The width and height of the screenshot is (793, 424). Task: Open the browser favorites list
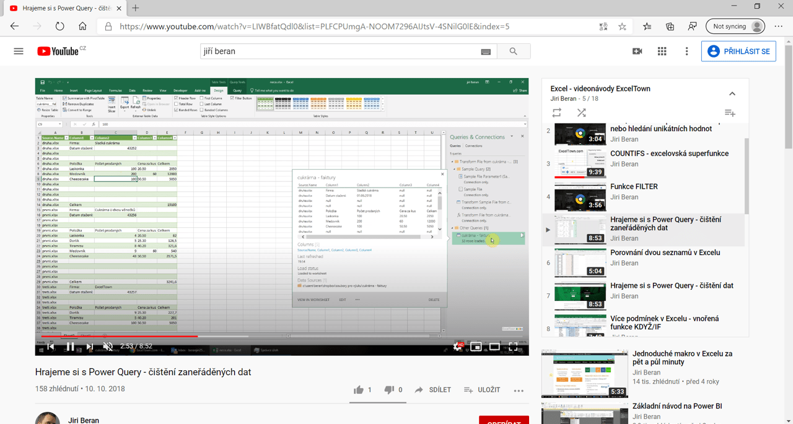(647, 27)
